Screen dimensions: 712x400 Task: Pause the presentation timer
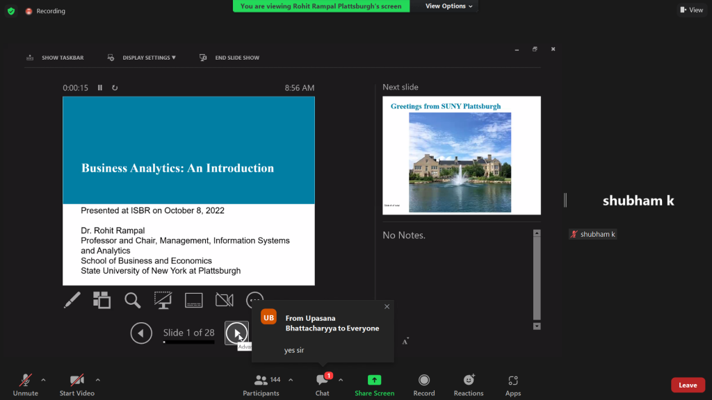(100, 87)
